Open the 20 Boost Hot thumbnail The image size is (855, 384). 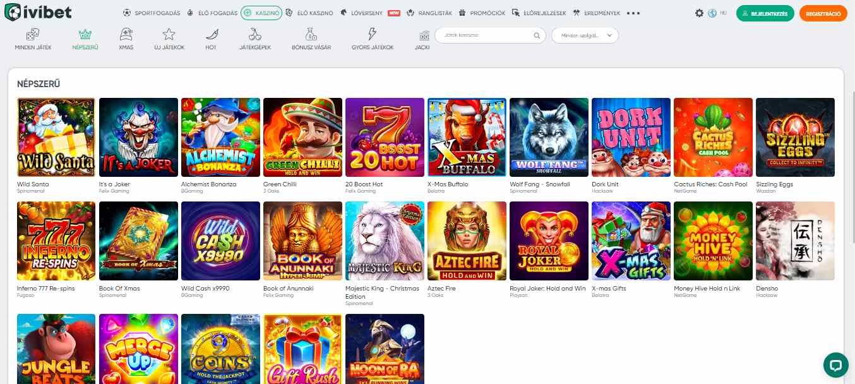point(385,137)
